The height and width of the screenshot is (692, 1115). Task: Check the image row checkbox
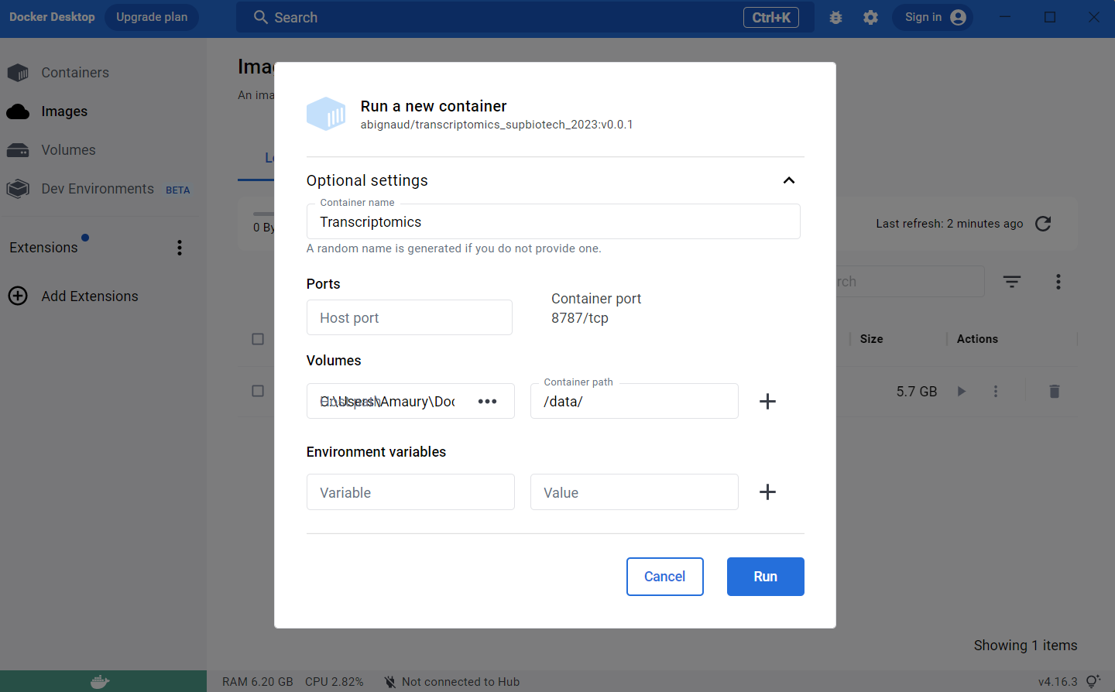pyautogui.click(x=258, y=392)
